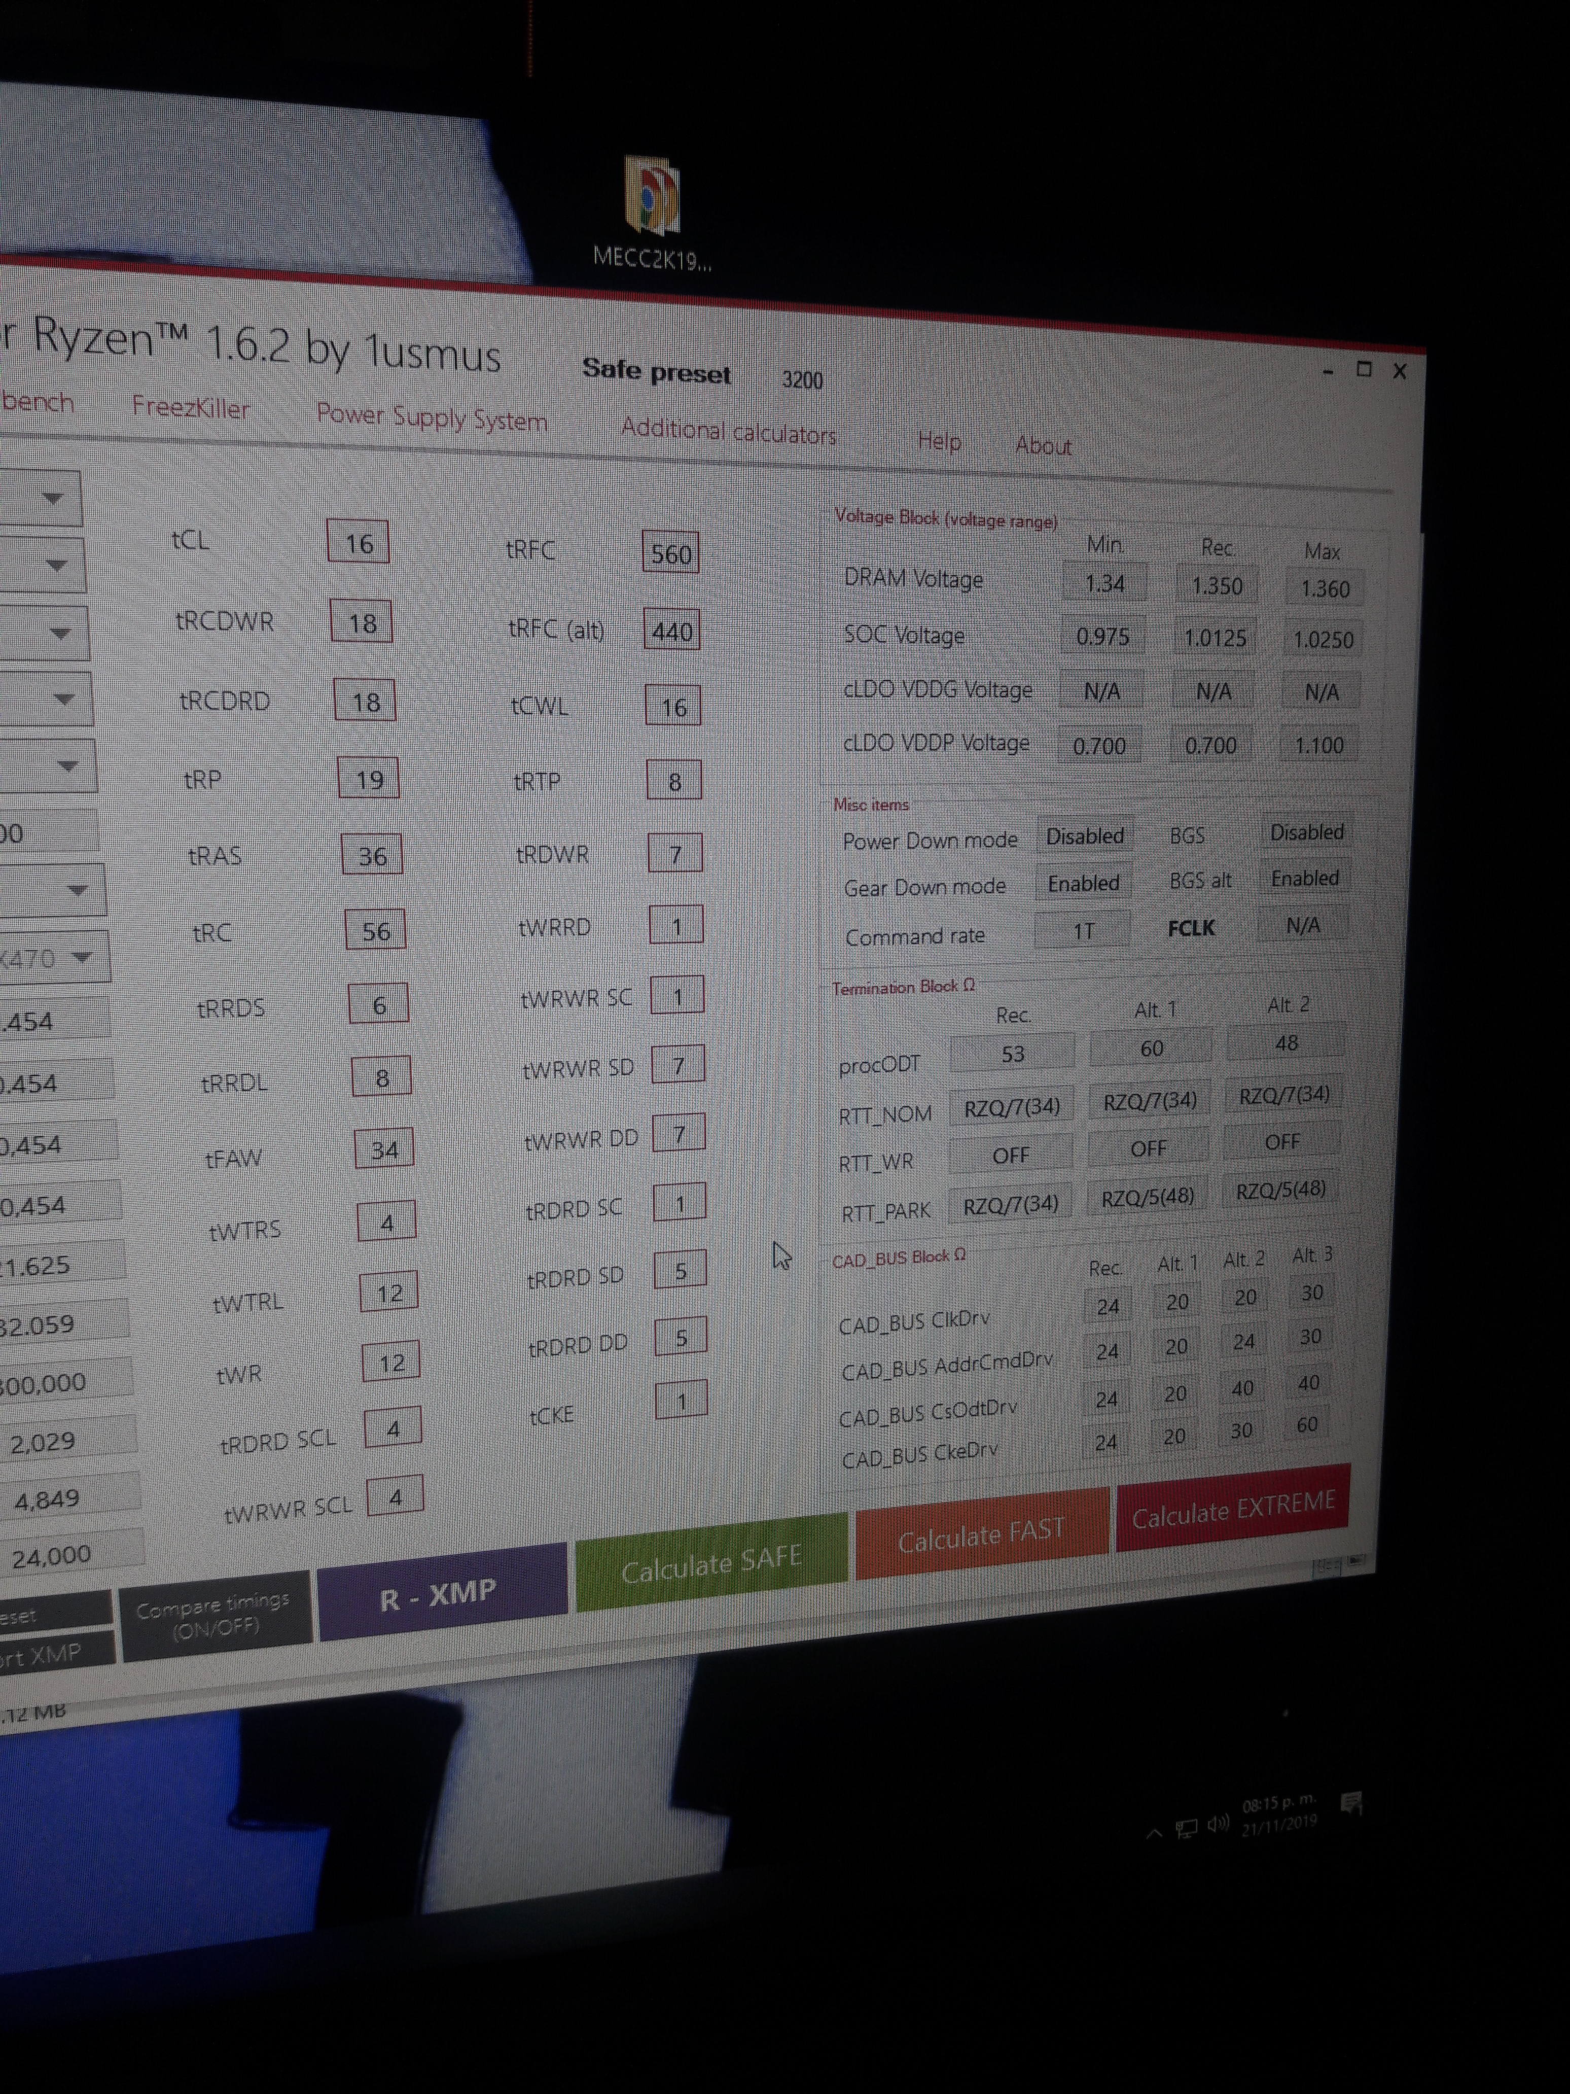Viewport: 1570px width, 2094px height.
Task: Select the tWRWR SD value field
Action: point(679,1066)
